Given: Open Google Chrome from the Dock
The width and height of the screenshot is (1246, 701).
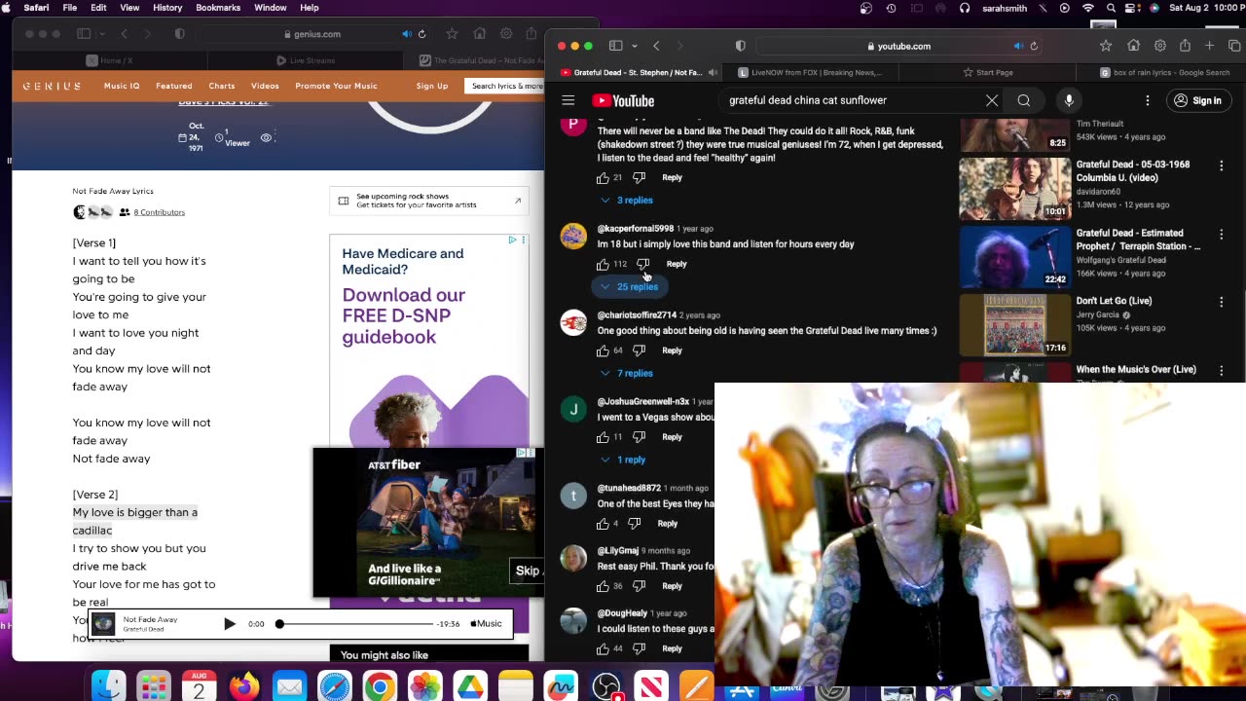Looking at the screenshot, I should pos(380,687).
